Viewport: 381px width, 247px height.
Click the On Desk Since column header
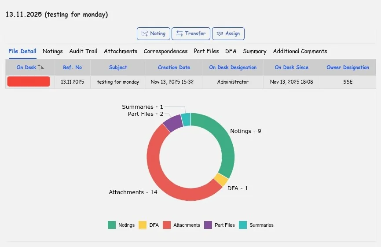click(x=292, y=67)
